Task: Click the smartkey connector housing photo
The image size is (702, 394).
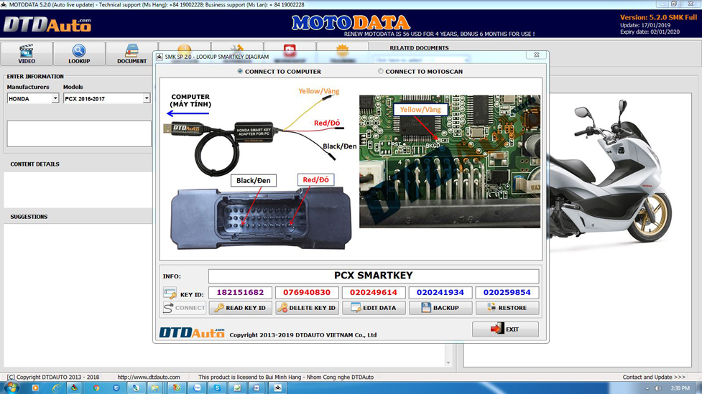Action: tap(261, 218)
